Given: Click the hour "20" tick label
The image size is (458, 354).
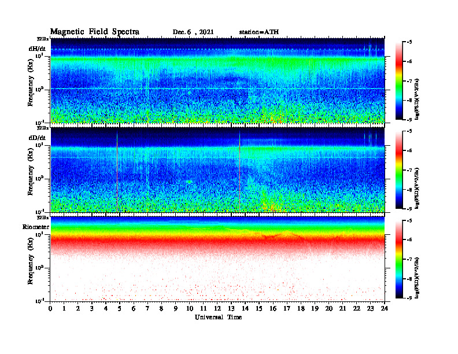Looking at the screenshot, I should (x=329, y=309).
